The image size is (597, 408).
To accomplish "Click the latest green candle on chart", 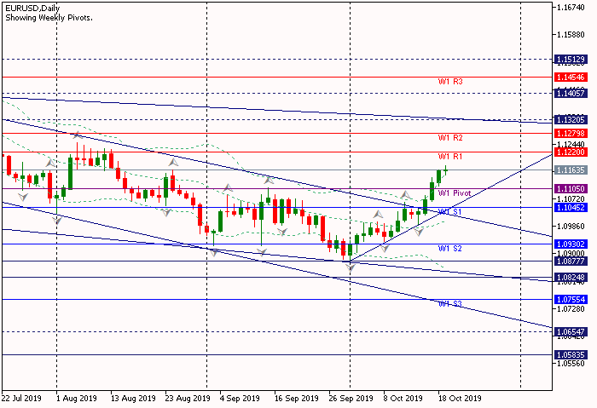I will tap(445, 172).
